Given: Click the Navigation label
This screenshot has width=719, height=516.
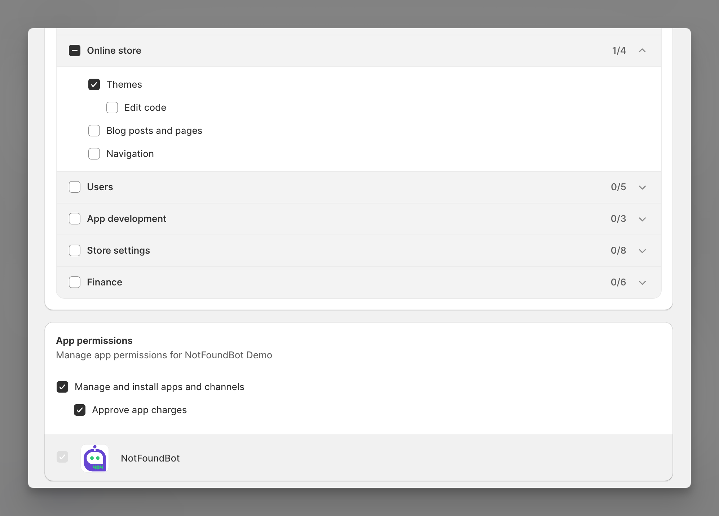Looking at the screenshot, I should pyautogui.click(x=130, y=154).
